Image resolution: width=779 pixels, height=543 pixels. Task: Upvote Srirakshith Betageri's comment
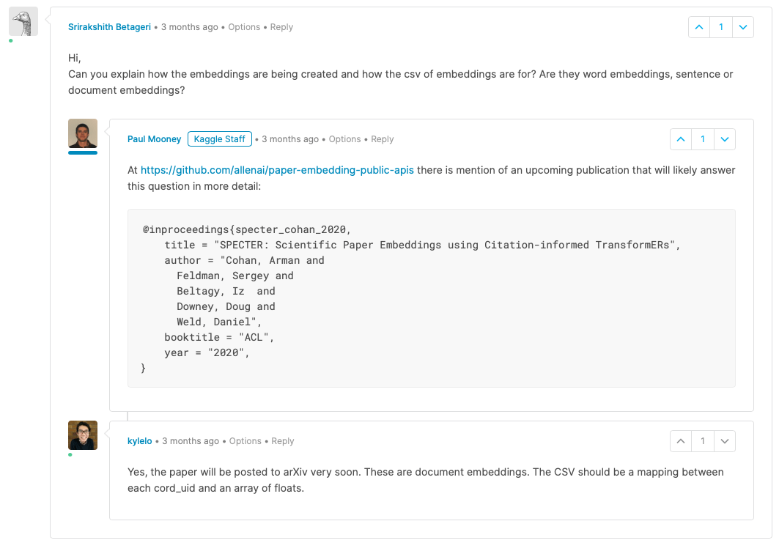click(x=699, y=27)
